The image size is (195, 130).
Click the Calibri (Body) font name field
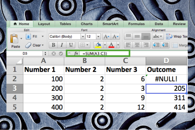(x=65, y=37)
